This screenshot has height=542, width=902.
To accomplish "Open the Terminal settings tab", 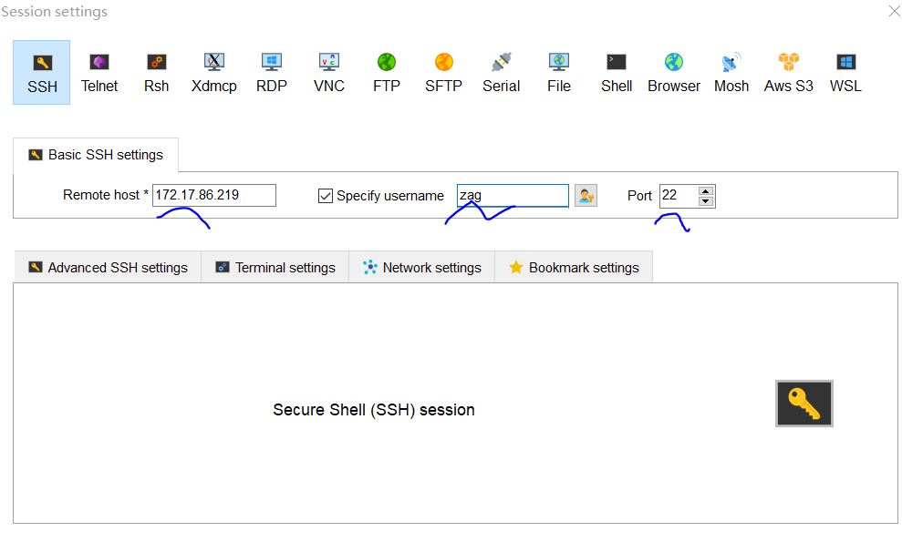I will 275,267.
